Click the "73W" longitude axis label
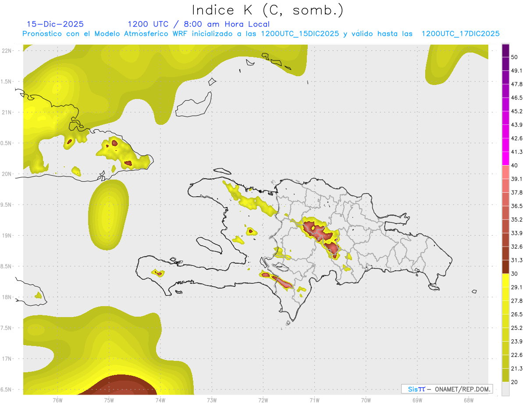 click(211, 400)
